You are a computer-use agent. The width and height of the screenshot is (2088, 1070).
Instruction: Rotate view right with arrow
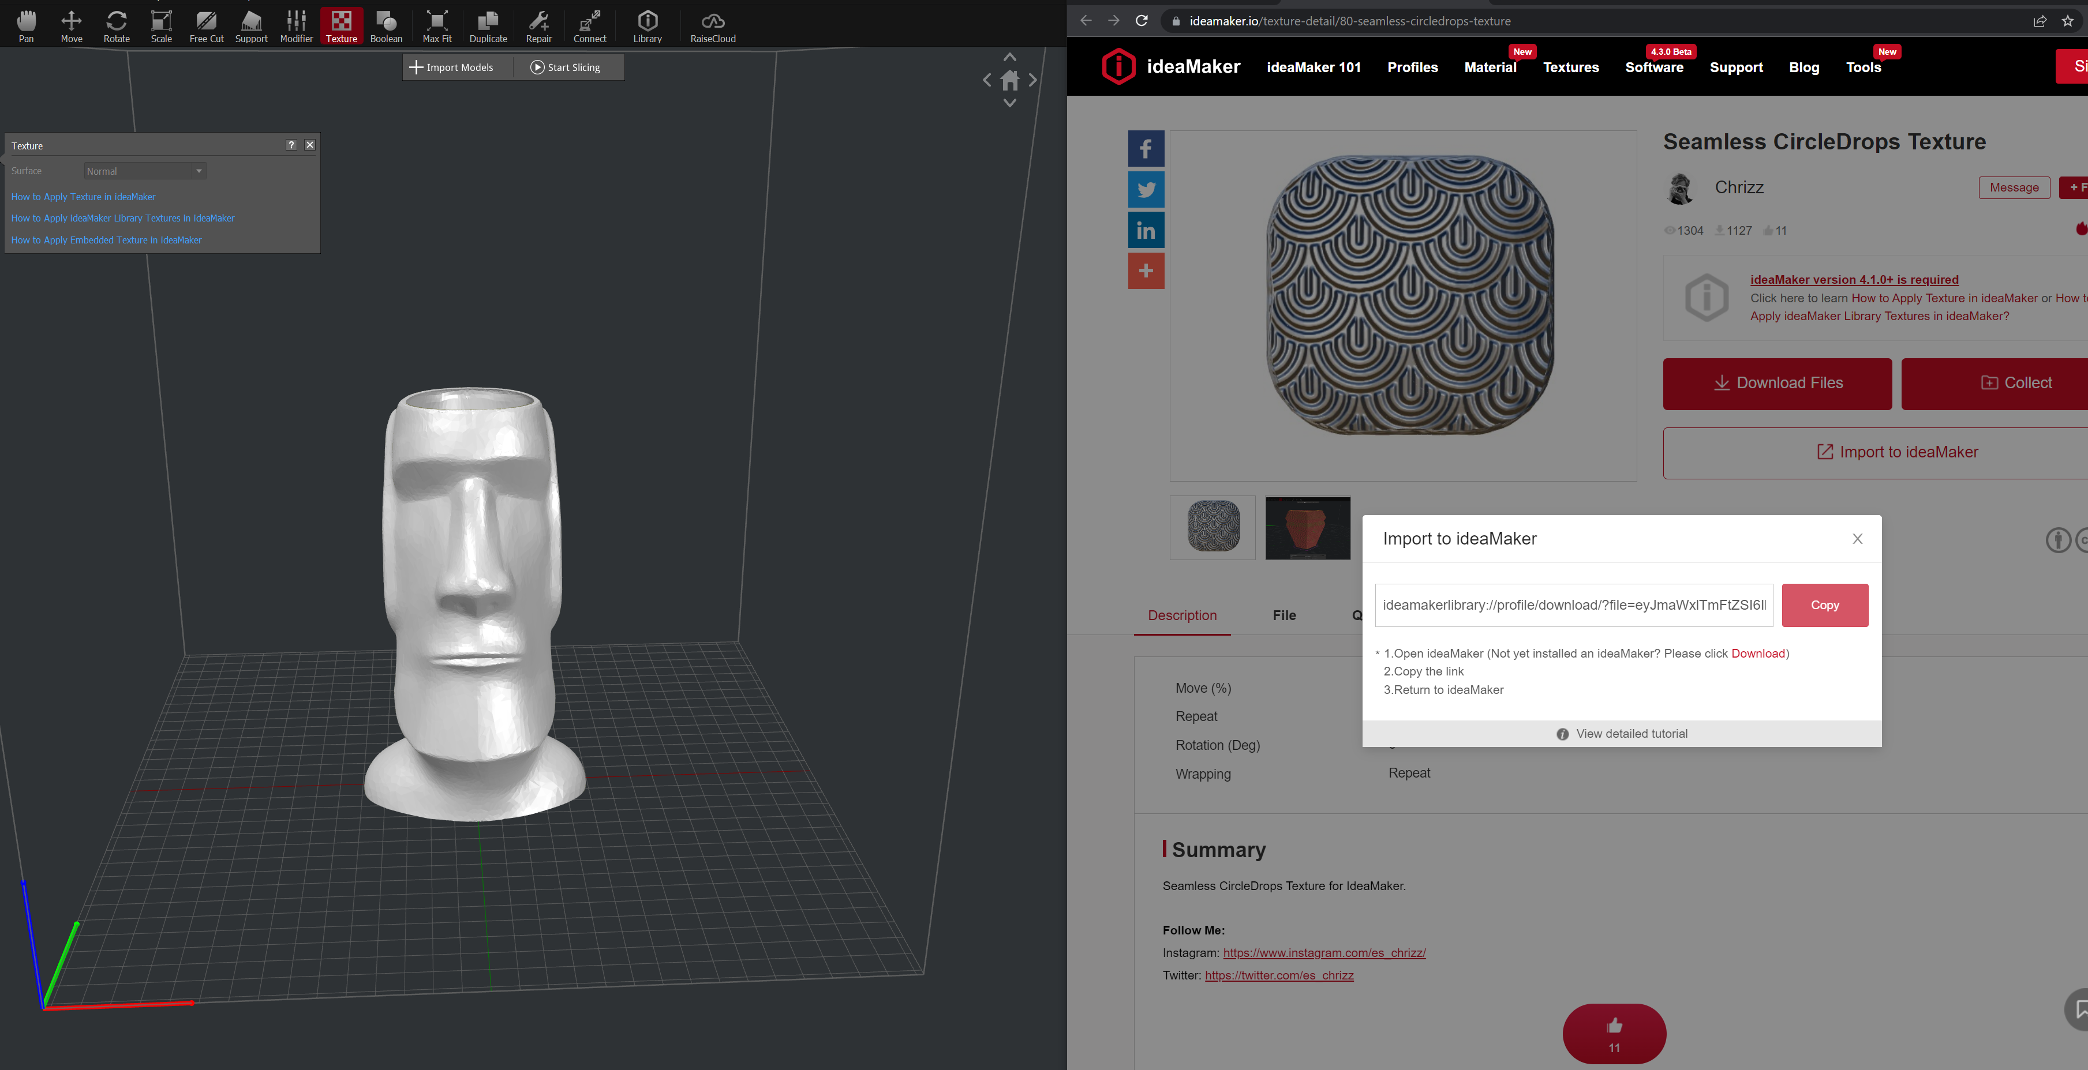pos(1032,80)
